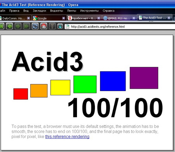Open the Закладки menu

click(39, 11)
